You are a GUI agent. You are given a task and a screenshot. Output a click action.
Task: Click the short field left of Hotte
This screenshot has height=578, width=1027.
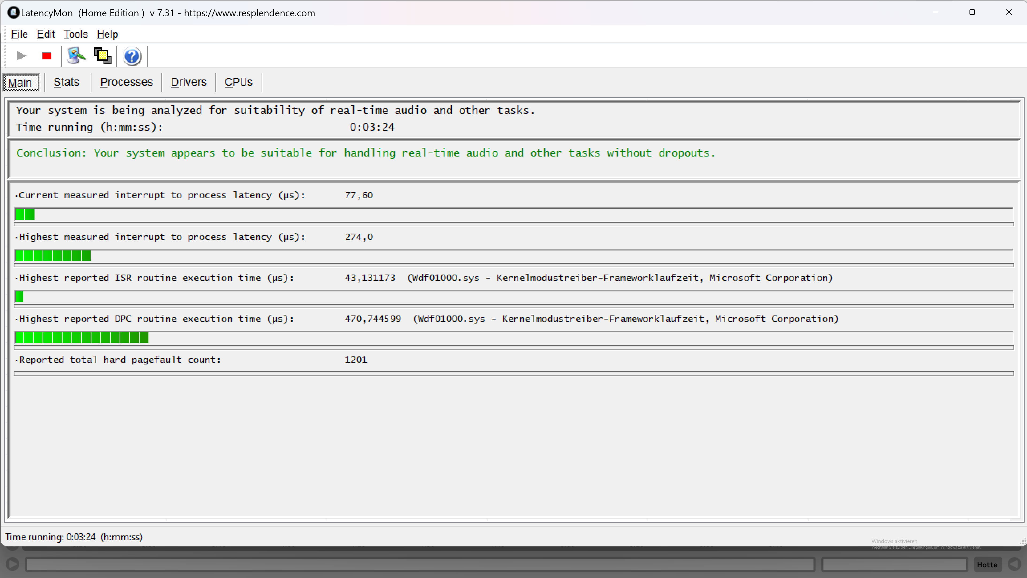(895, 565)
